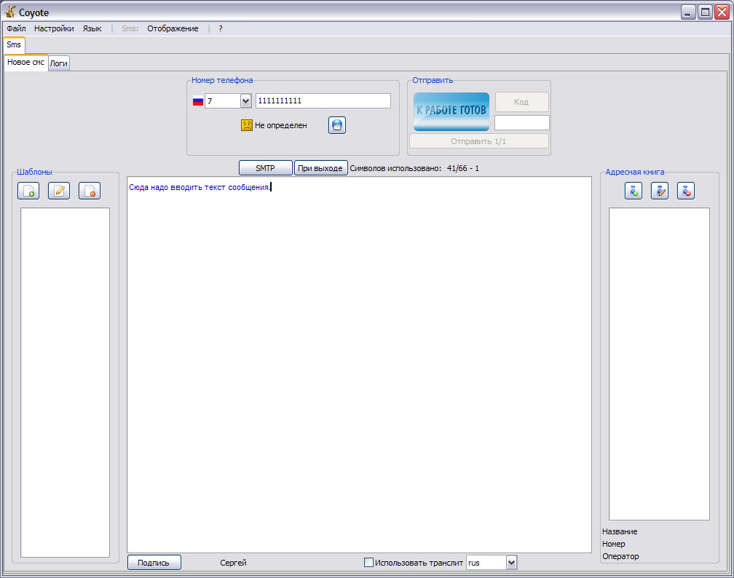734x578 pixels.
Task: Click the Подпись button
Action: point(154,563)
